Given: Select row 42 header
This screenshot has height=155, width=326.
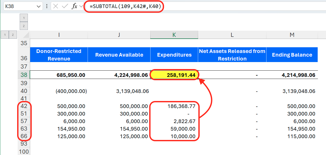Looking at the screenshot, I should [24, 106].
